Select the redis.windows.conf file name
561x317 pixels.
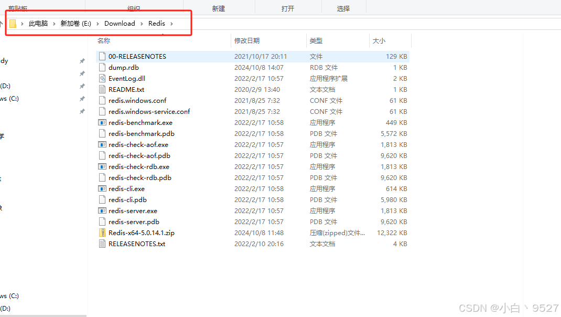pyautogui.click(x=137, y=100)
